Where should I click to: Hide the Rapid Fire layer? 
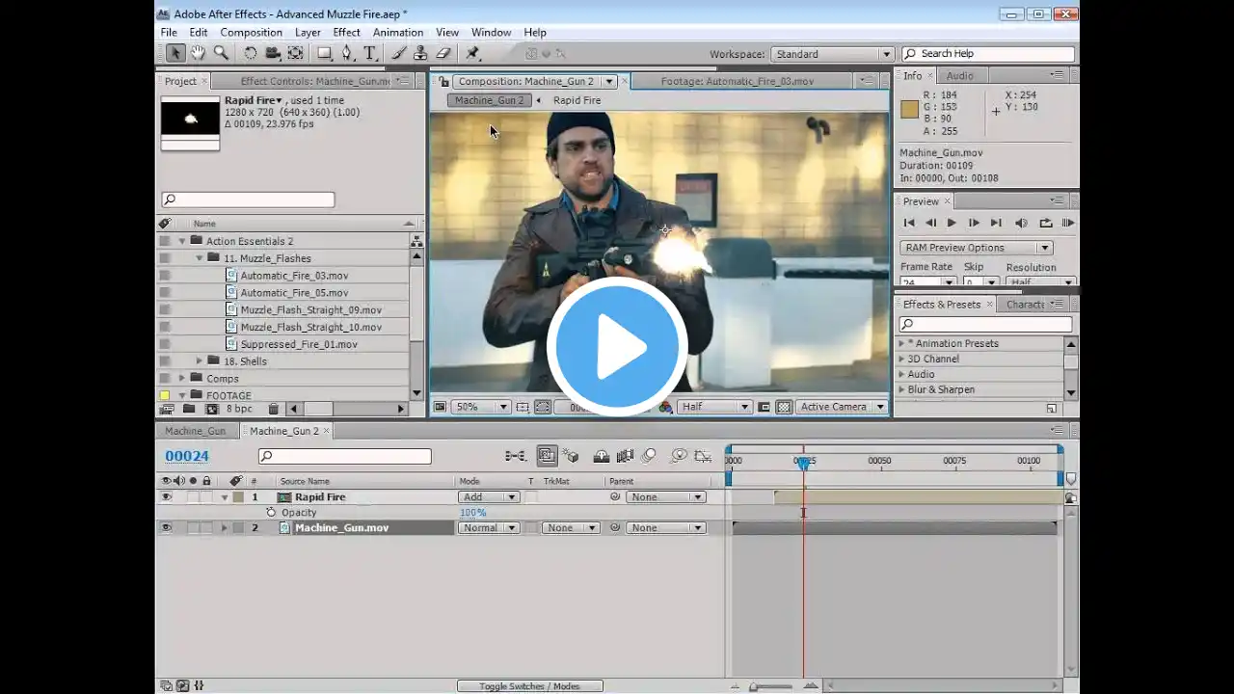point(167,497)
